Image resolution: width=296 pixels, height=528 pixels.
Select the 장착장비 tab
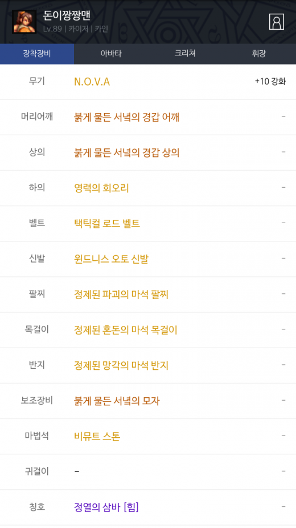(x=37, y=54)
